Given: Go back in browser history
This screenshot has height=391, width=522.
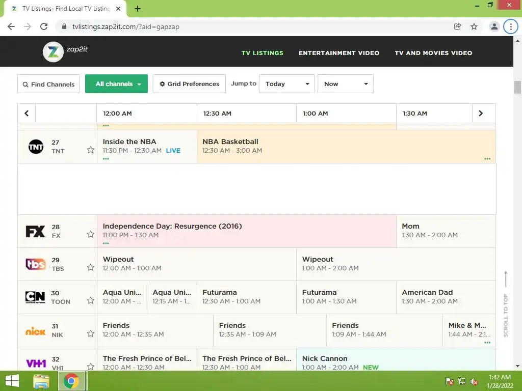Looking at the screenshot, I should click(x=11, y=26).
